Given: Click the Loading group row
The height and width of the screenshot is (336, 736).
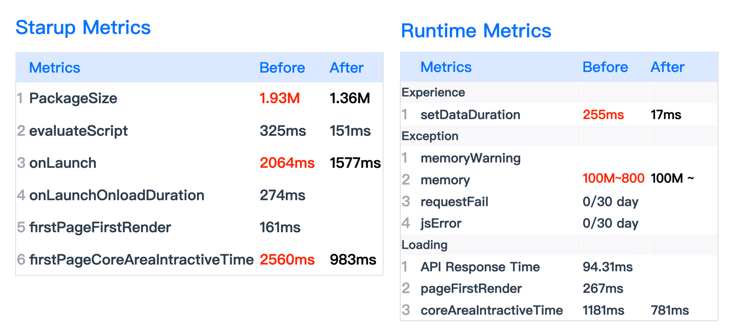Looking at the screenshot, I should tap(424, 245).
